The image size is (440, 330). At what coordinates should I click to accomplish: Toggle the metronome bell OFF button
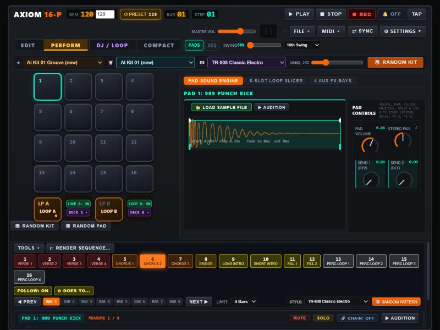click(x=392, y=14)
